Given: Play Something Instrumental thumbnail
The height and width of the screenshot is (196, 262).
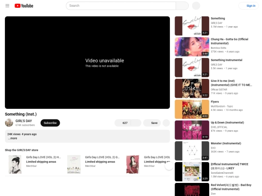Looking at the screenshot, I should pos(192,67).
